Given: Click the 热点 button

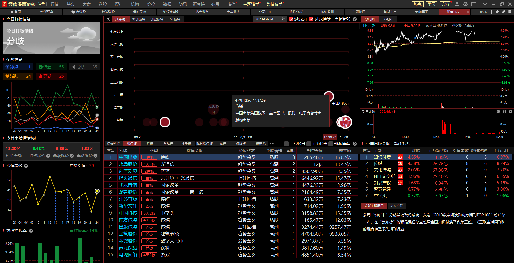Looking at the screenshot, I should pyautogui.click(x=417, y=4).
